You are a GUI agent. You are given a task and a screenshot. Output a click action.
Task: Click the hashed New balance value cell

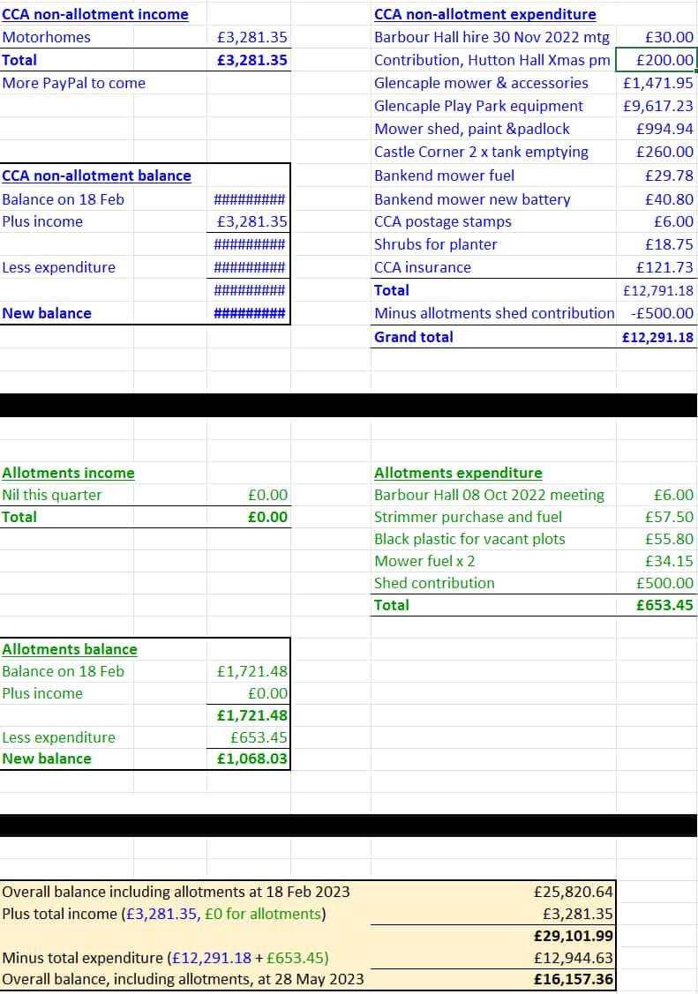249,313
